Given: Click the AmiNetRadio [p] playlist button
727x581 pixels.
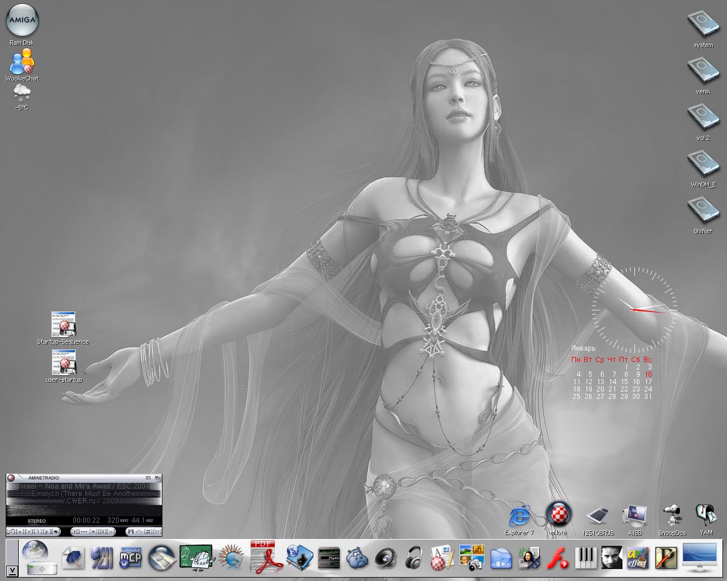Looking at the screenshot, I should (x=47, y=532).
